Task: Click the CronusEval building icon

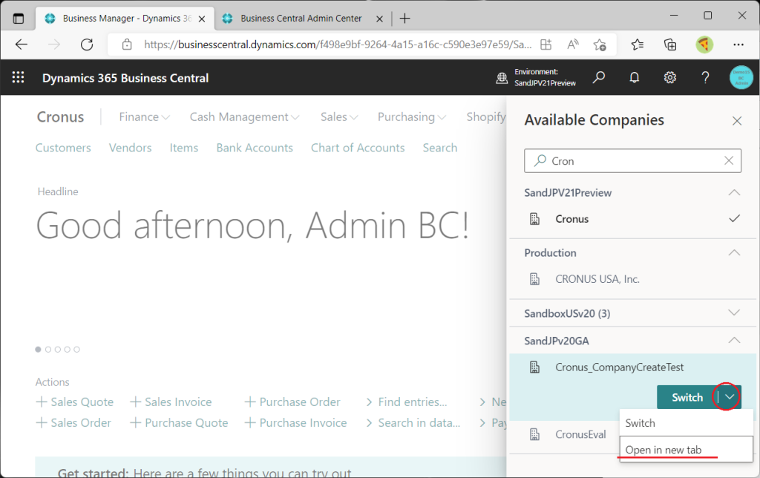Action: 534,434
